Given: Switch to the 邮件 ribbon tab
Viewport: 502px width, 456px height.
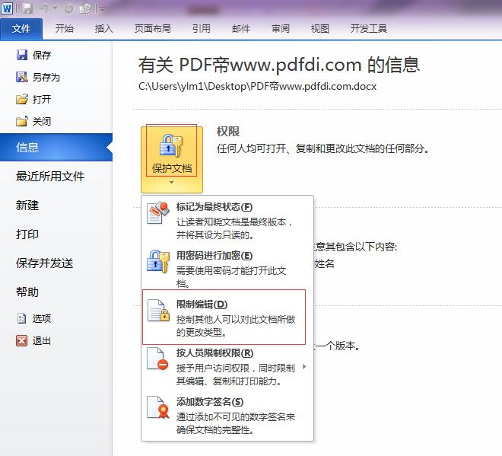Looking at the screenshot, I should pos(241,29).
